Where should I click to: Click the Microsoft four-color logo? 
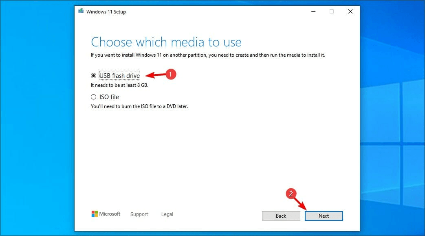94,214
